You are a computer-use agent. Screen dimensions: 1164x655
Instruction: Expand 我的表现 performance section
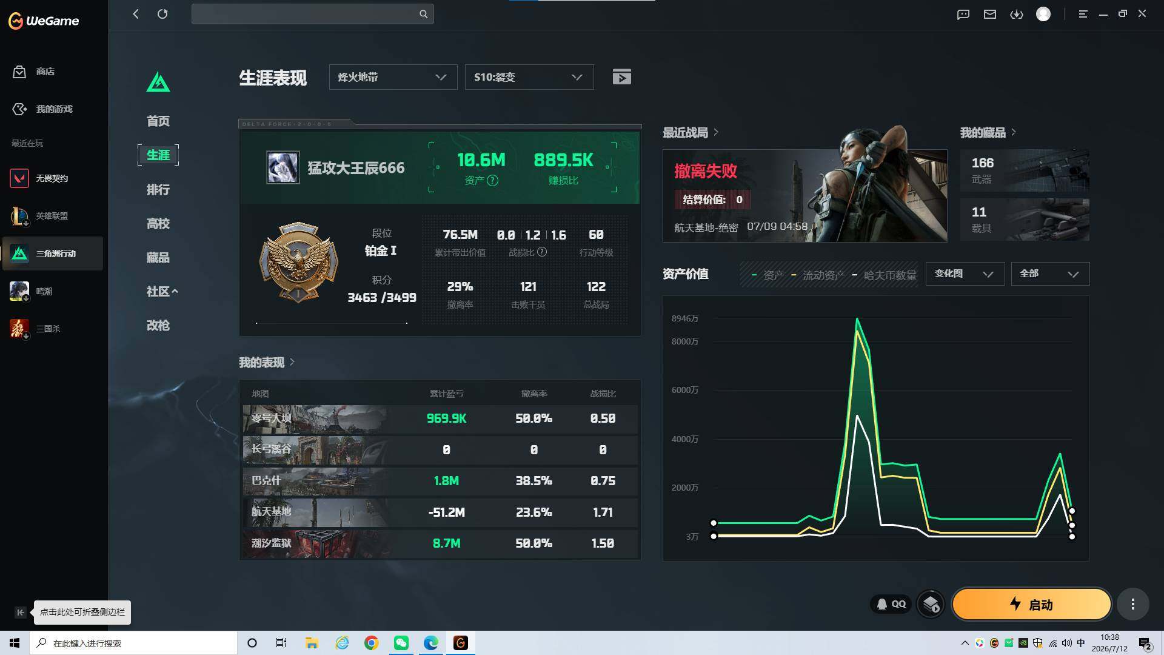(x=267, y=363)
